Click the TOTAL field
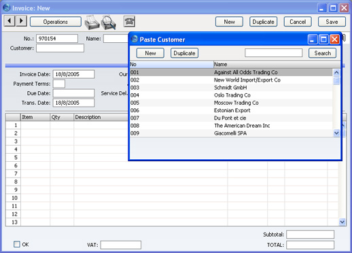The width and height of the screenshot is (352, 253). point(310,245)
